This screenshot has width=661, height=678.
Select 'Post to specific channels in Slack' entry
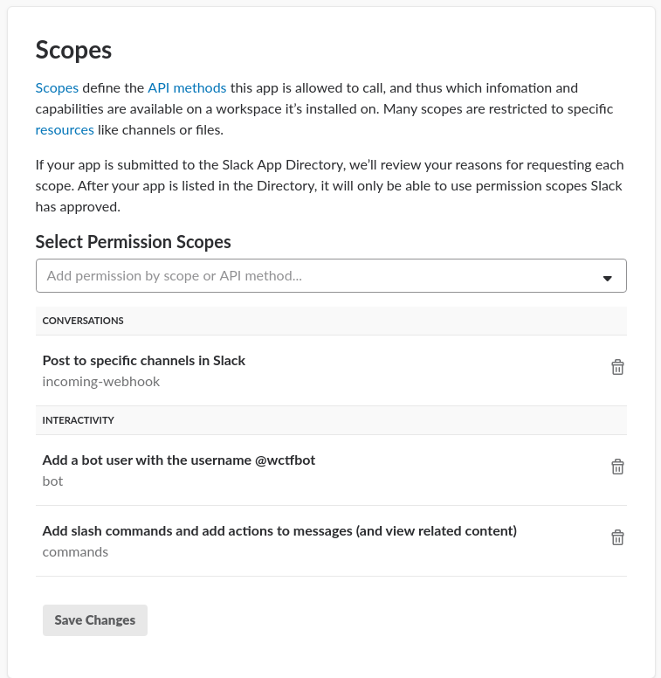[144, 361]
